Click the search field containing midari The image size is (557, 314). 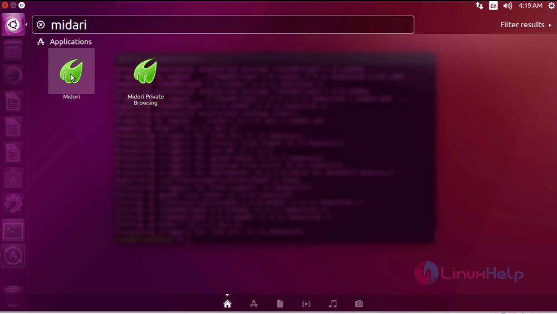coord(223,25)
